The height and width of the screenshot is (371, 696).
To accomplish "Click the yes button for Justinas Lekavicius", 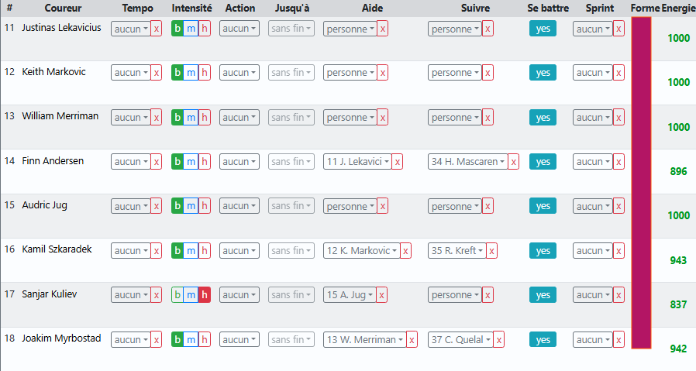I will pyautogui.click(x=543, y=29).
